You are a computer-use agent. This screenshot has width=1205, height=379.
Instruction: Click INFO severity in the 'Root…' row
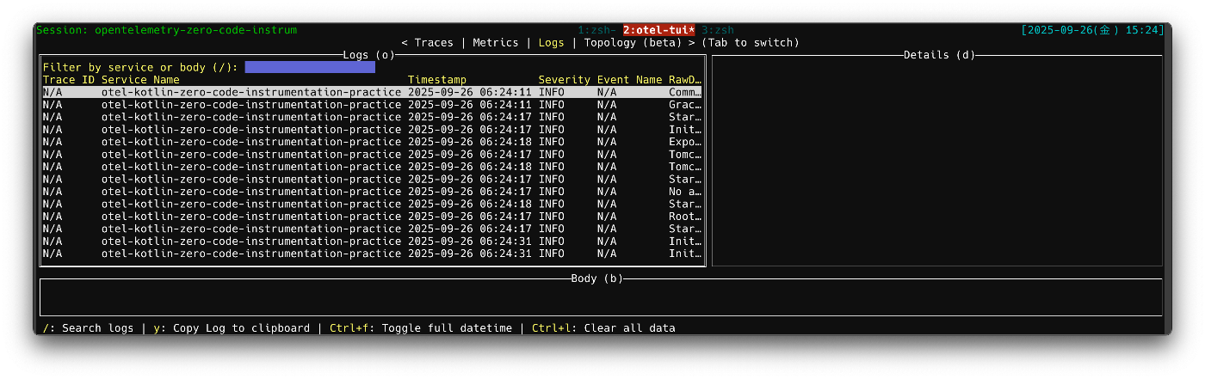coord(552,217)
